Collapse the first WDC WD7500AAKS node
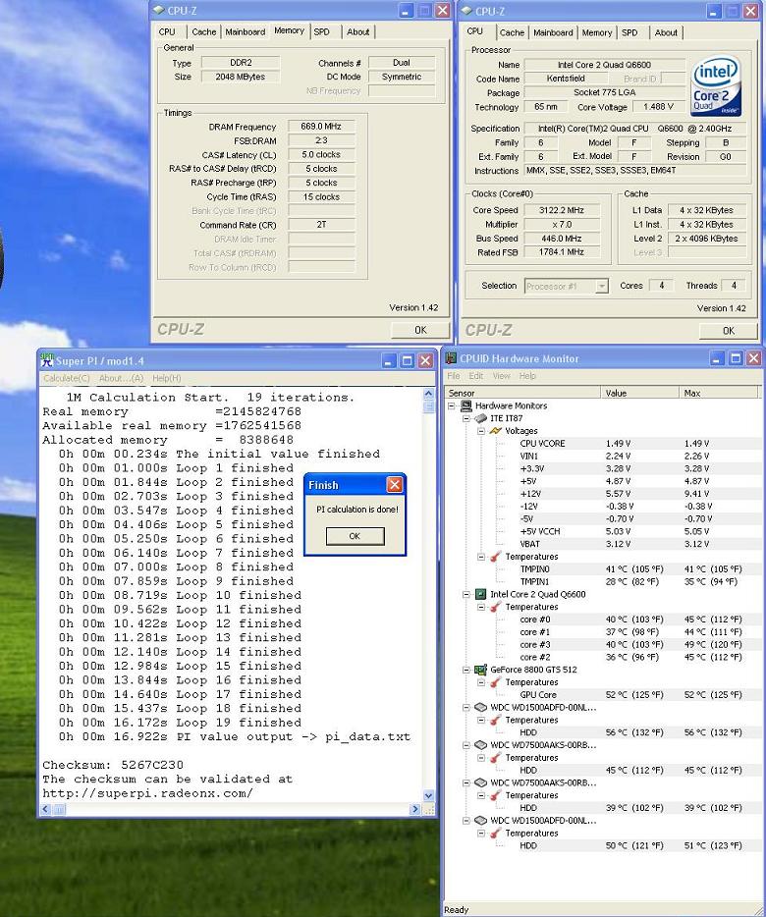The image size is (766, 917). point(466,745)
